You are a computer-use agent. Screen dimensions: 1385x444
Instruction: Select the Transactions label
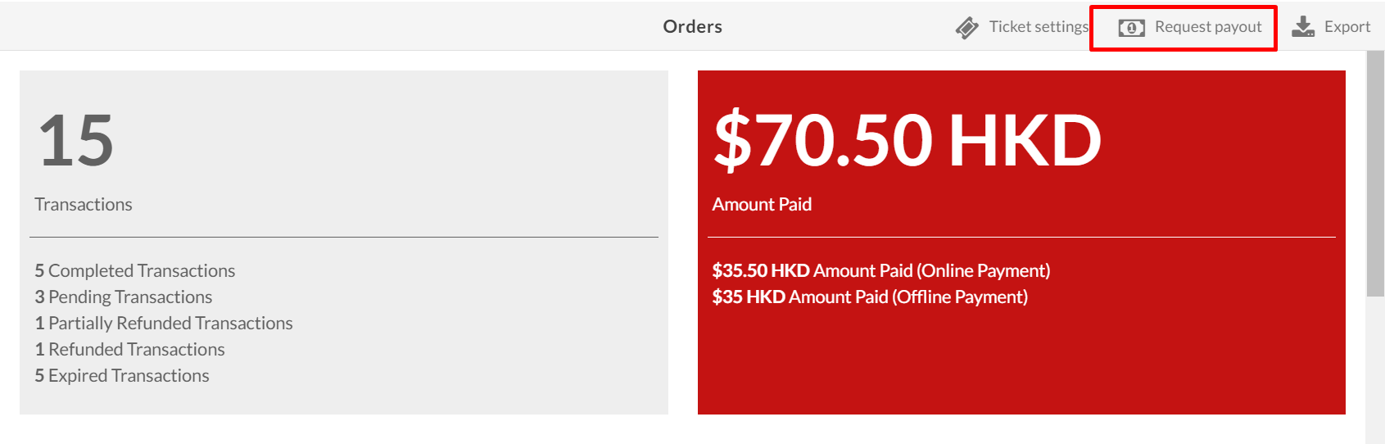coord(84,204)
